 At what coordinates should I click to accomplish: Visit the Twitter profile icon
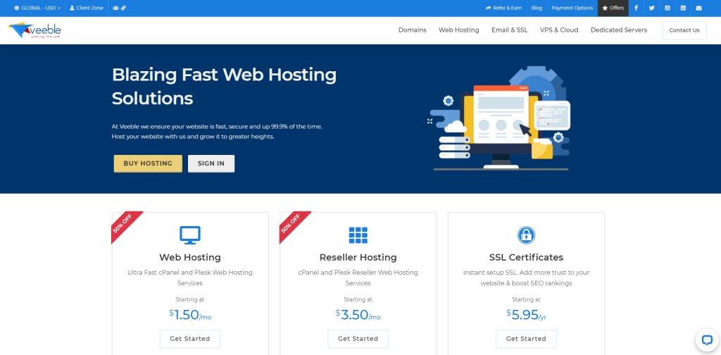click(x=652, y=8)
